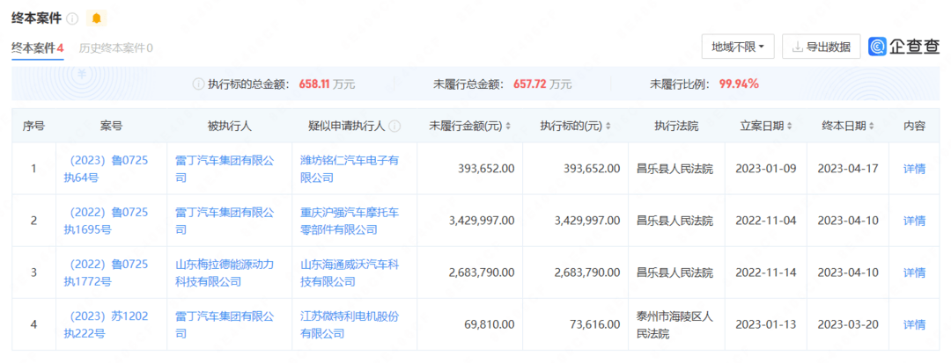Click 详情 for case 执1772号
Screen dimensions: 951x363
click(x=914, y=272)
